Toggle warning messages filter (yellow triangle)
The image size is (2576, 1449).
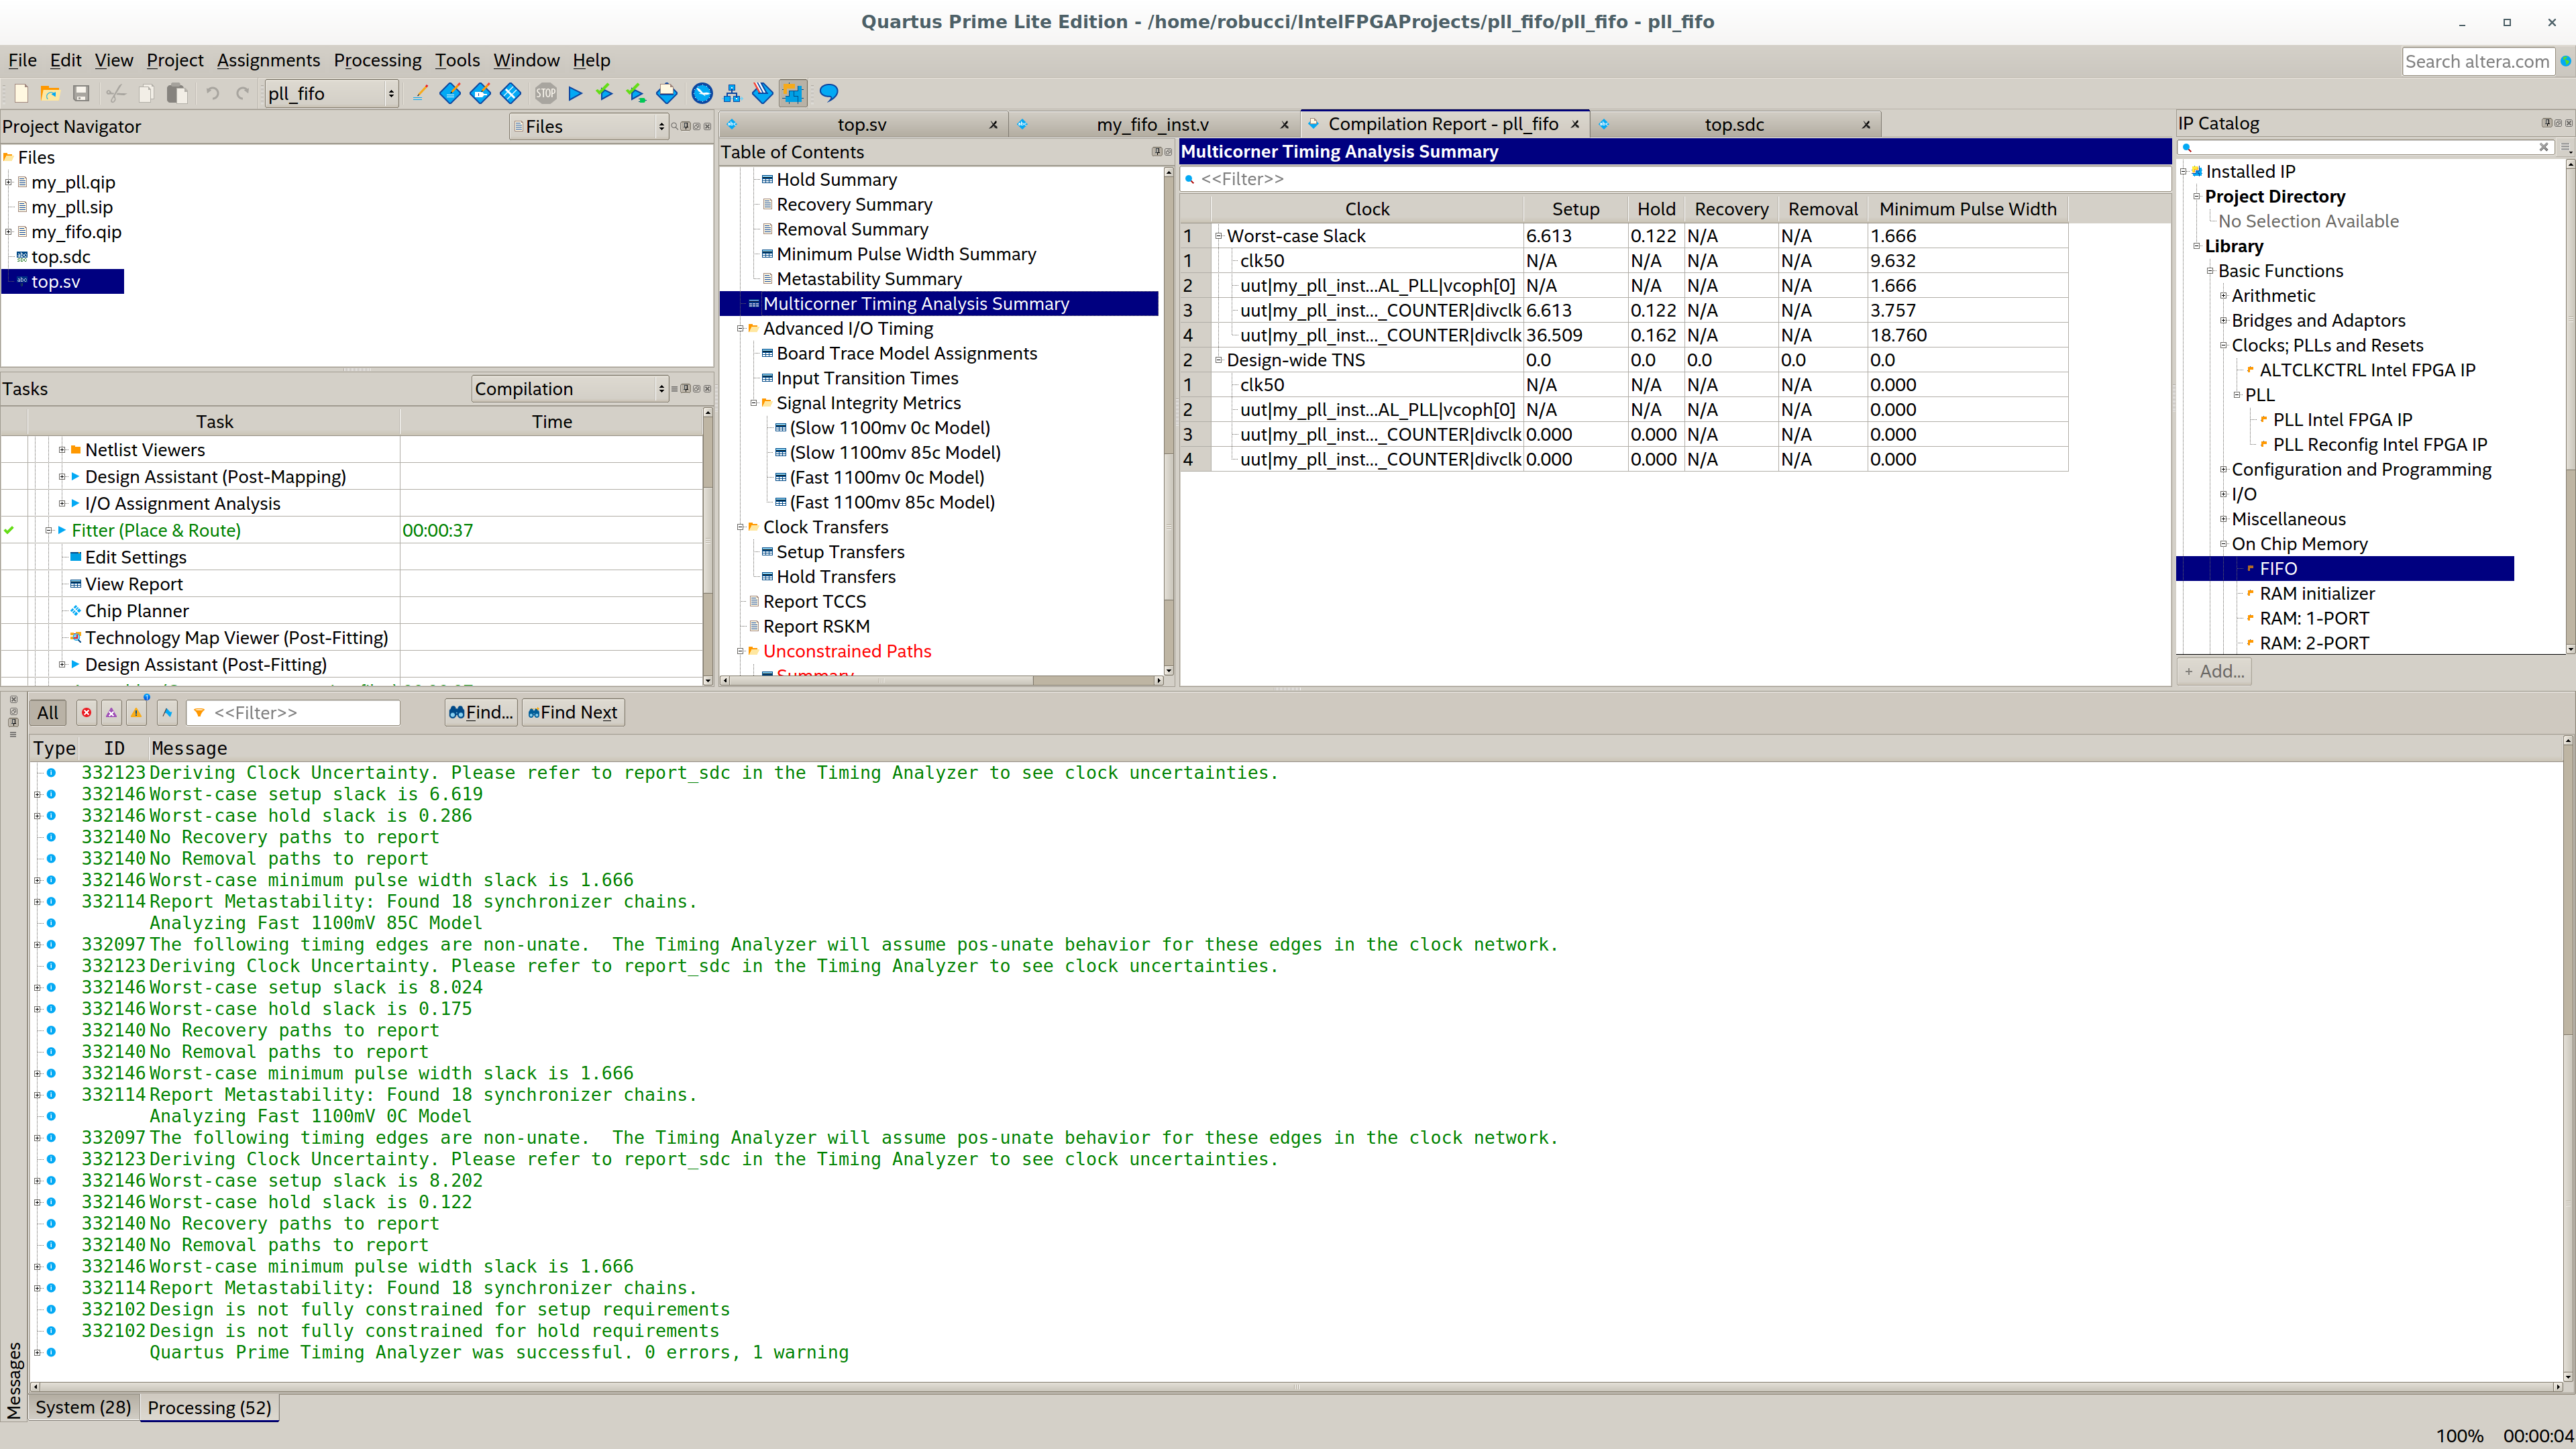(136, 712)
